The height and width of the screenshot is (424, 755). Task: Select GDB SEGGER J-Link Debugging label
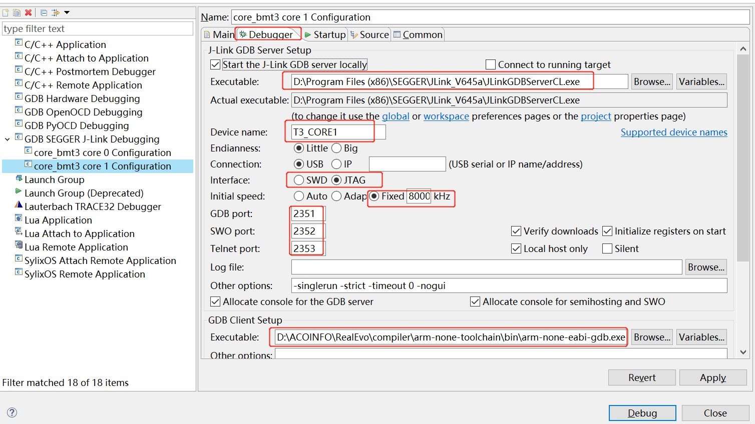[92, 139]
